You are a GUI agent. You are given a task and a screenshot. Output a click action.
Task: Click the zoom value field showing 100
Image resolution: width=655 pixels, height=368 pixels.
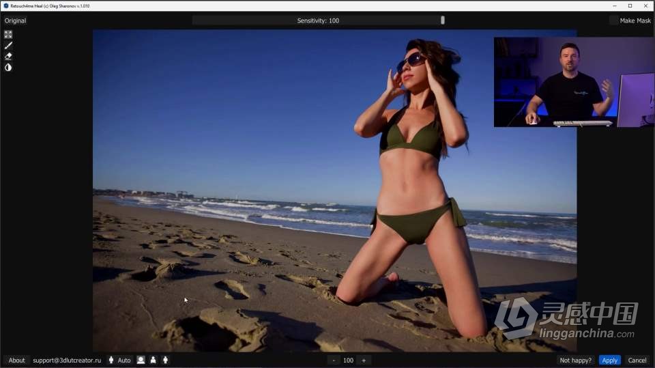click(x=348, y=360)
